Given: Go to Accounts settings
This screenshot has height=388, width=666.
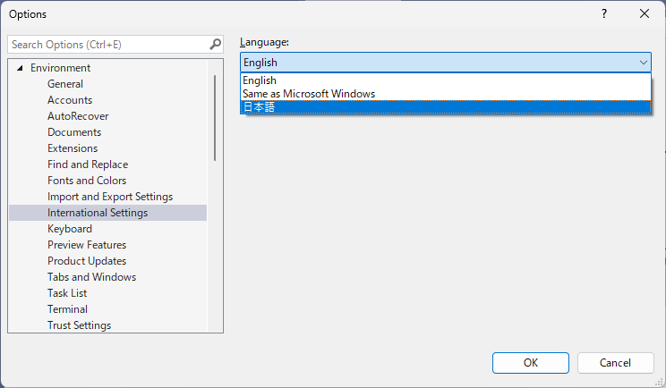Looking at the screenshot, I should click(x=70, y=100).
